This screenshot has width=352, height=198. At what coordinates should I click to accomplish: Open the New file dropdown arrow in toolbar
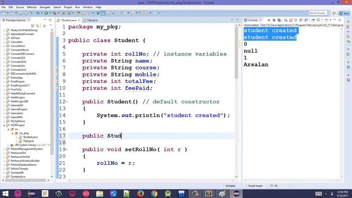8,13
